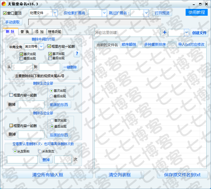Click 清空所有输入框 button
This screenshot has width=211, height=189.
pyautogui.click(x=48, y=175)
